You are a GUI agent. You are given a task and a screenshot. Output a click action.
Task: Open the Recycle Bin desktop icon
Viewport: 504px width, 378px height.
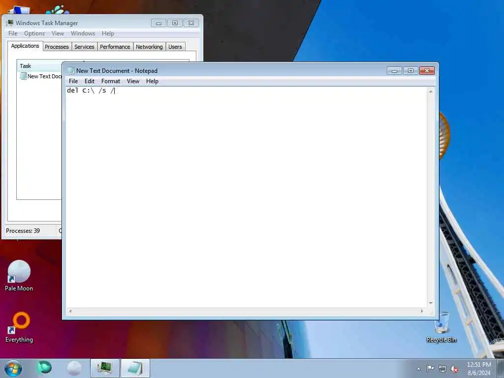[441, 327]
